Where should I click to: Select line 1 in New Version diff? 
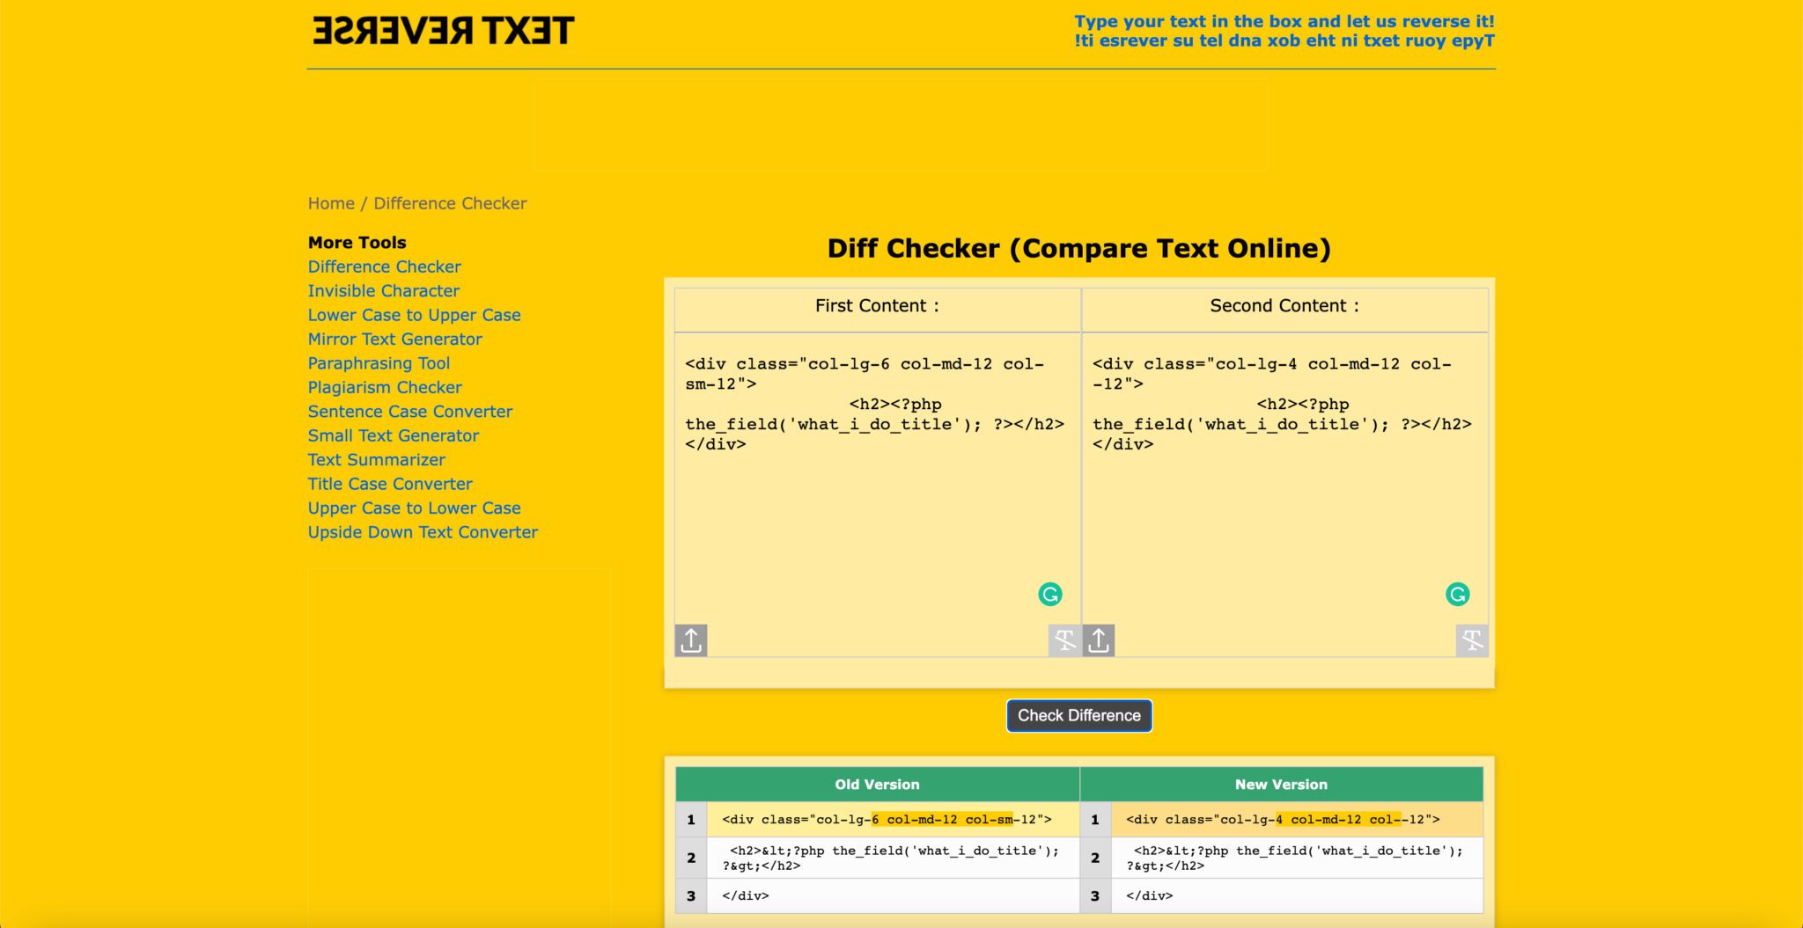tap(1281, 820)
